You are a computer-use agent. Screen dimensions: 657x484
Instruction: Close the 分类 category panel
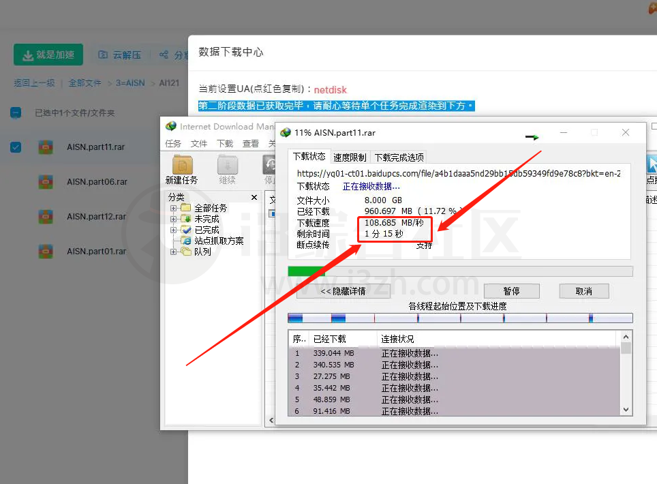(254, 198)
